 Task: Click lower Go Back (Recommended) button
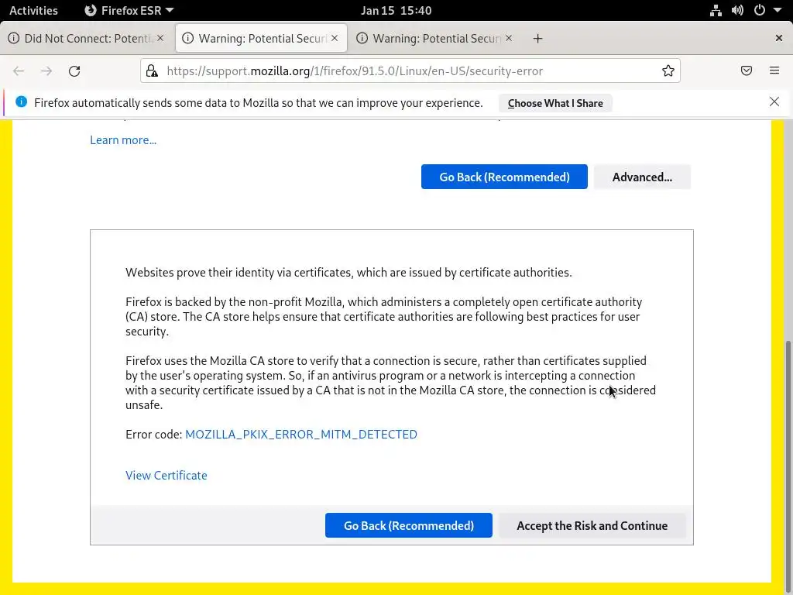coord(409,525)
